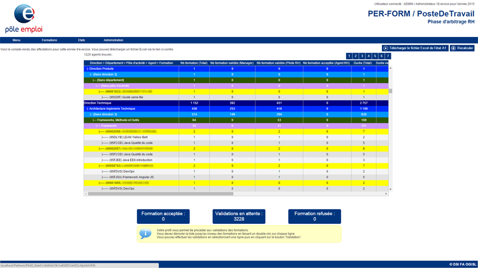Select the (95FJSA) Framework Angular JS row
Image resolution: width=478 pixels, height=268 pixels.
coord(236,177)
